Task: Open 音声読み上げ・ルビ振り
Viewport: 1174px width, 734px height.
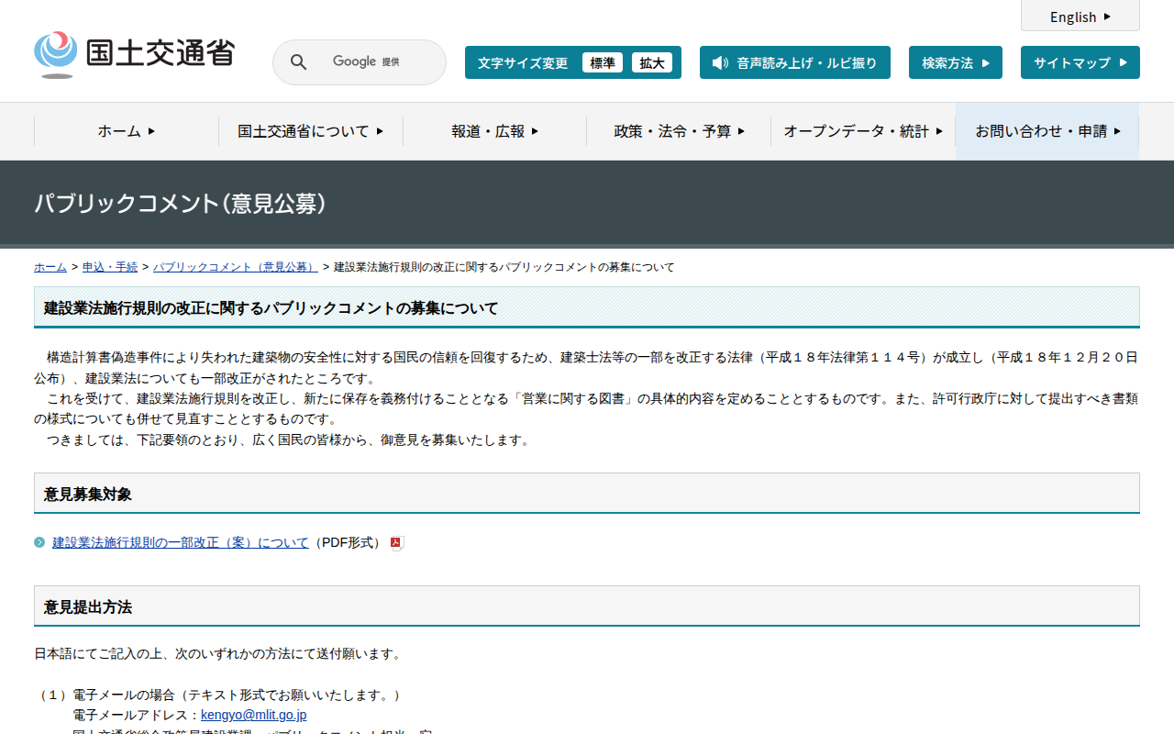Action: pos(795,62)
